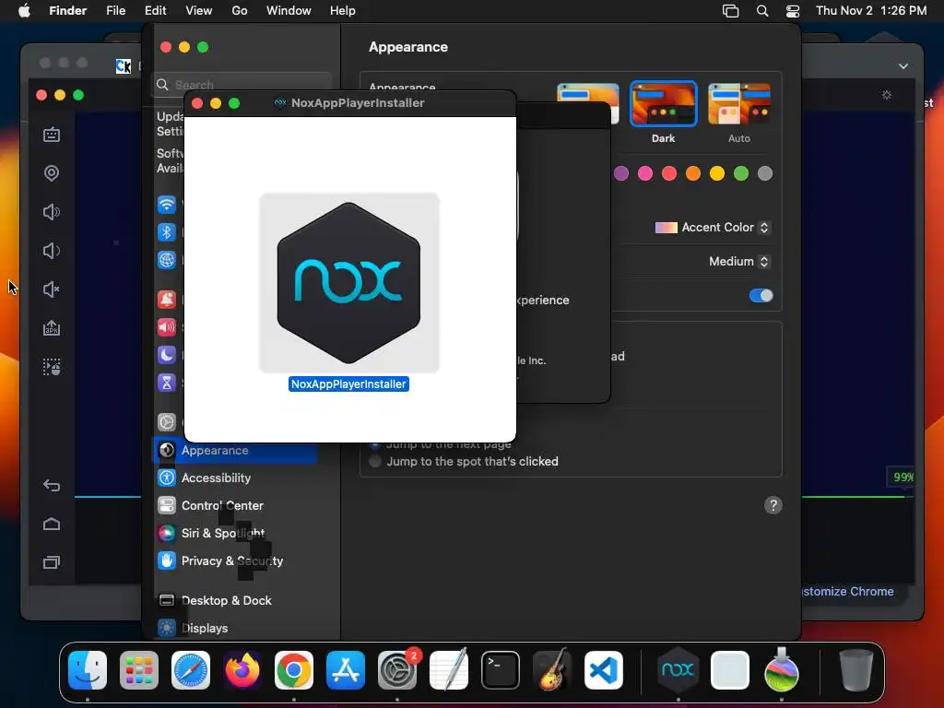Open Focus settings moon icon
The height and width of the screenshot is (708, 944).
coord(167,355)
